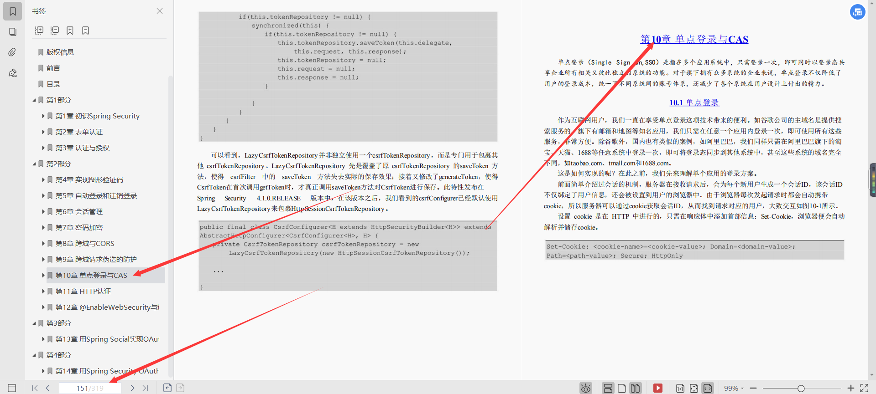The height and width of the screenshot is (394, 876).
Task: Follow the 10.1 单点登录 heading link
Action: pos(694,102)
